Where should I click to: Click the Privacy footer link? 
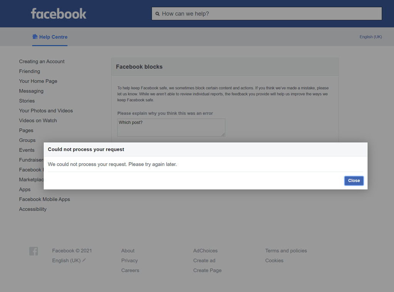pyautogui.click(x=129, y=260)
